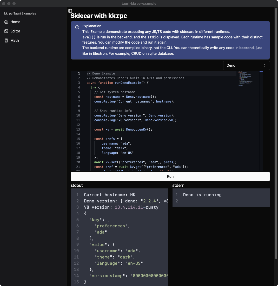Image resolution: width=278 pixels, height=286 pixels.
Task: Click the stdout panel label
Action: coord(77,186)
